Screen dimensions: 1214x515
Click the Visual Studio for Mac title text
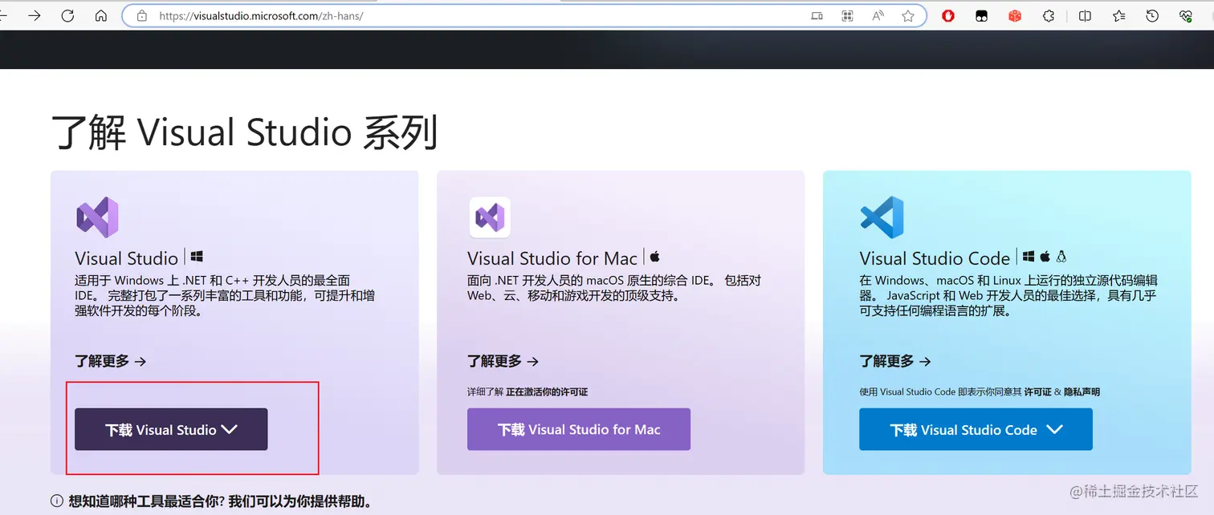(x=552, y=258)
